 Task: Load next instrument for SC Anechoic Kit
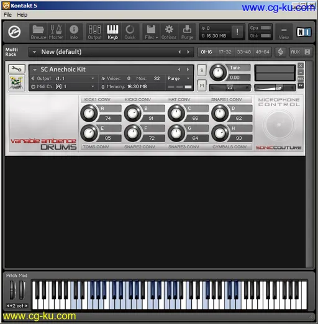point(188,70)
